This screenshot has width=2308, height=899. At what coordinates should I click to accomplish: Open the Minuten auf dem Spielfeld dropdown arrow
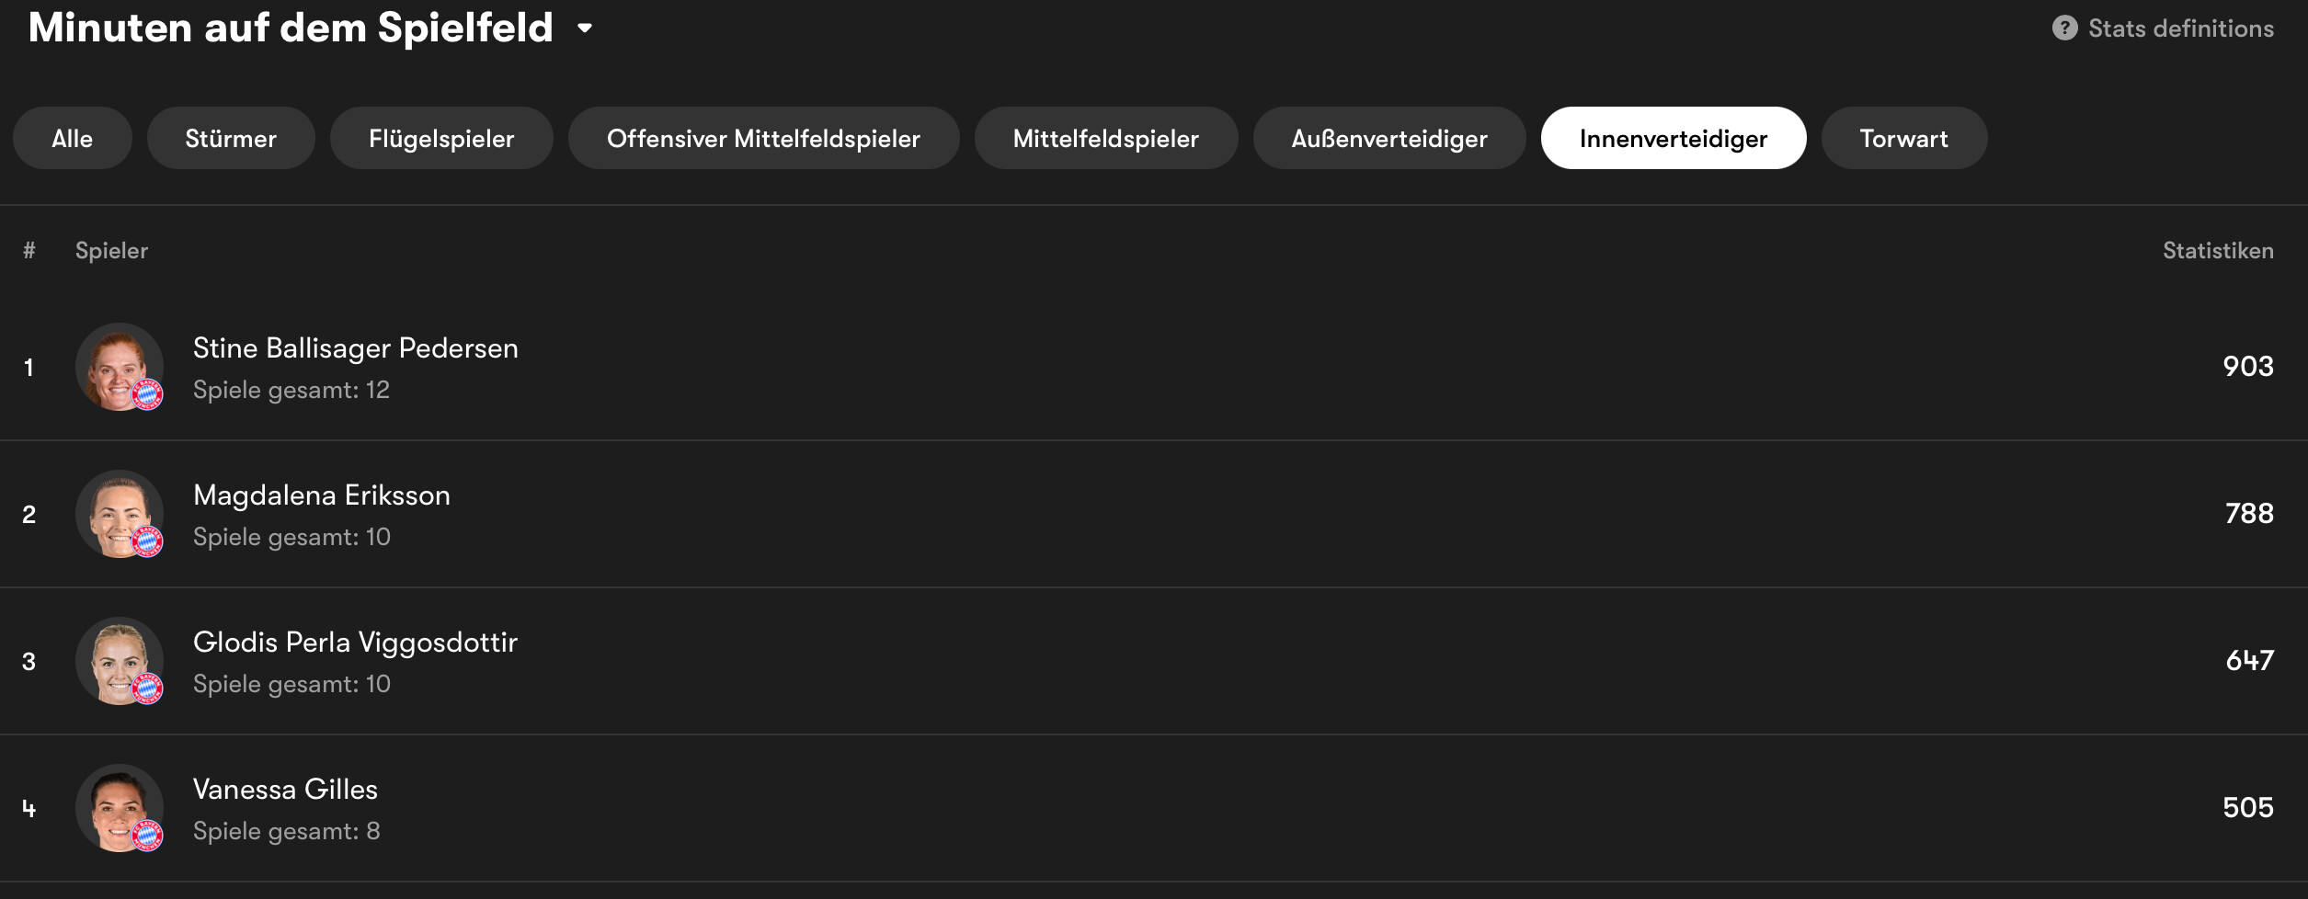[585, 28]
